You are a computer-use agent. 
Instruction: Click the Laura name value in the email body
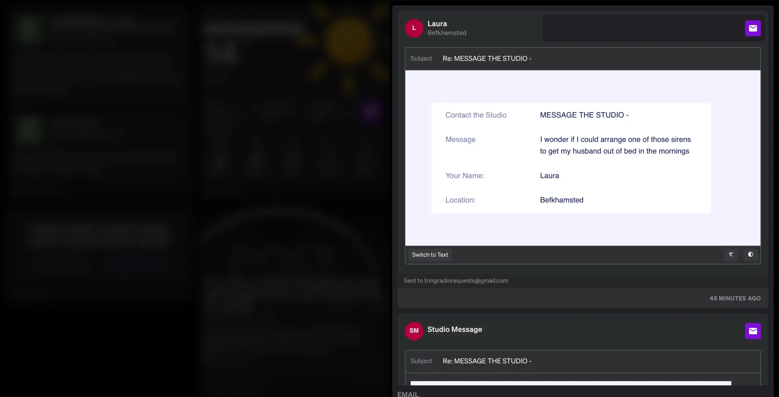pos(549,176)
